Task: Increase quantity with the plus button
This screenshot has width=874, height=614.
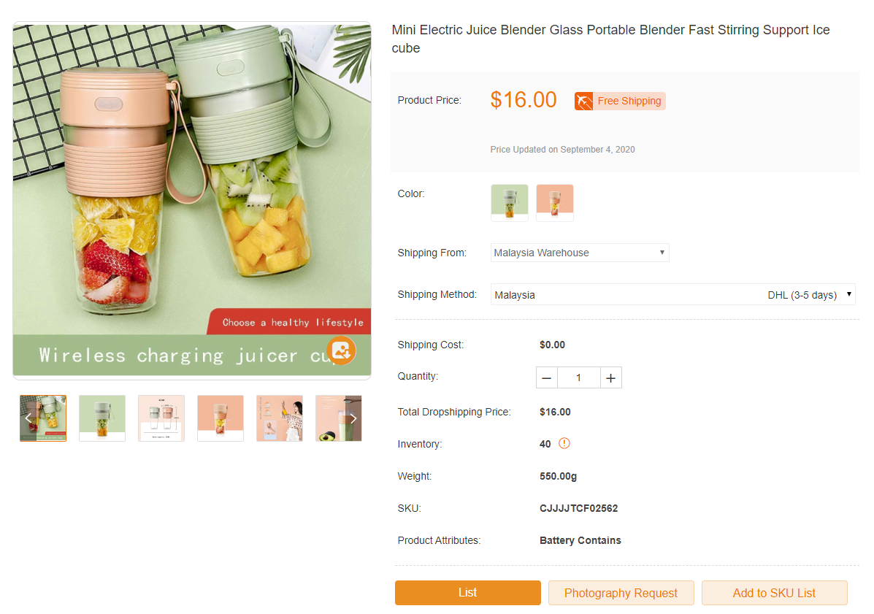Action: click(610, 377)
